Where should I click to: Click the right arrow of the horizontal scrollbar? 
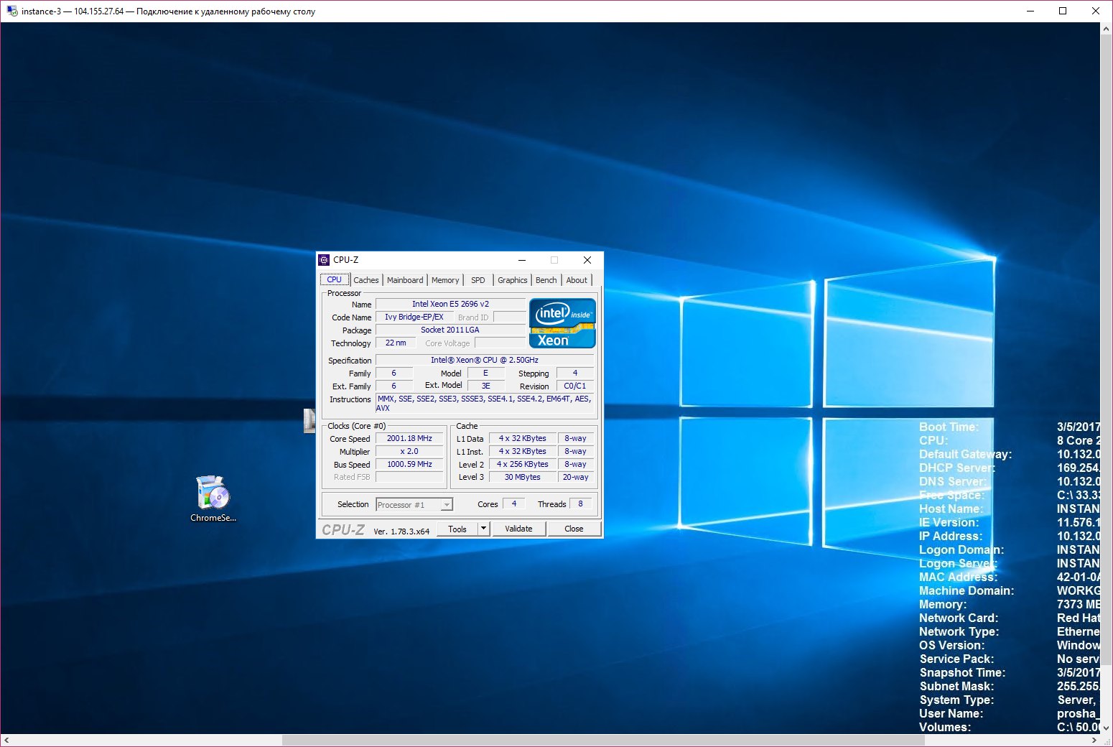click(1094, 740)
